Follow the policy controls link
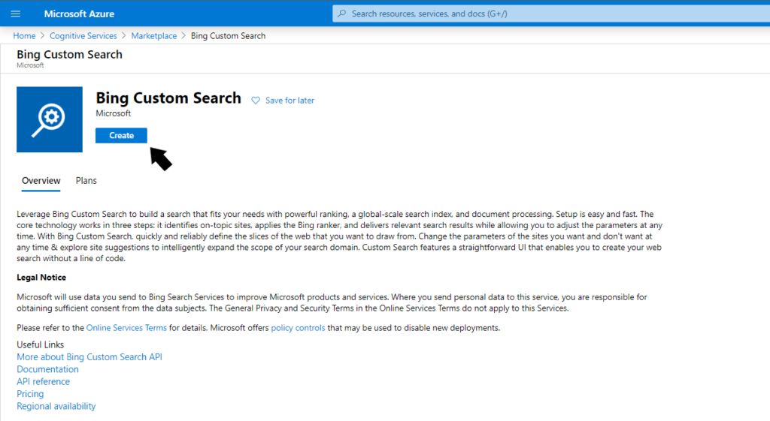This screenshot has width=770, height=421. pos(298,328)
